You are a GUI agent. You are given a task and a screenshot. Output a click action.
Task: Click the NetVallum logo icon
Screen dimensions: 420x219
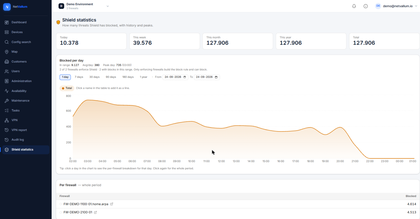[x=7, y=7]
